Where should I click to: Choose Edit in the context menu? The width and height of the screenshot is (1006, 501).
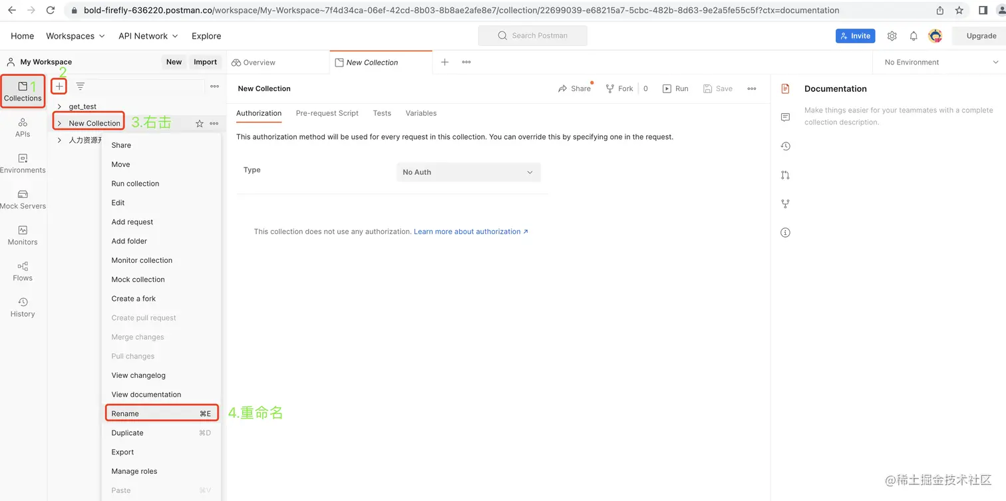(162, 203)
